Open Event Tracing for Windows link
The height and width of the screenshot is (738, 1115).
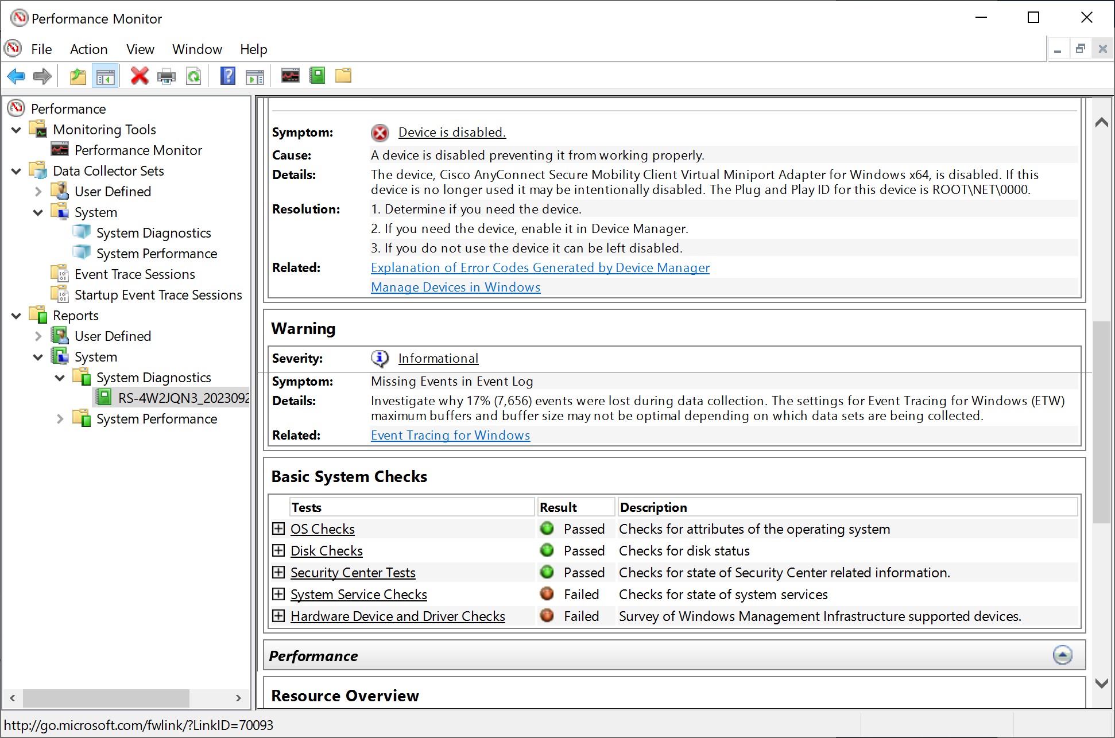click(450, 435)
